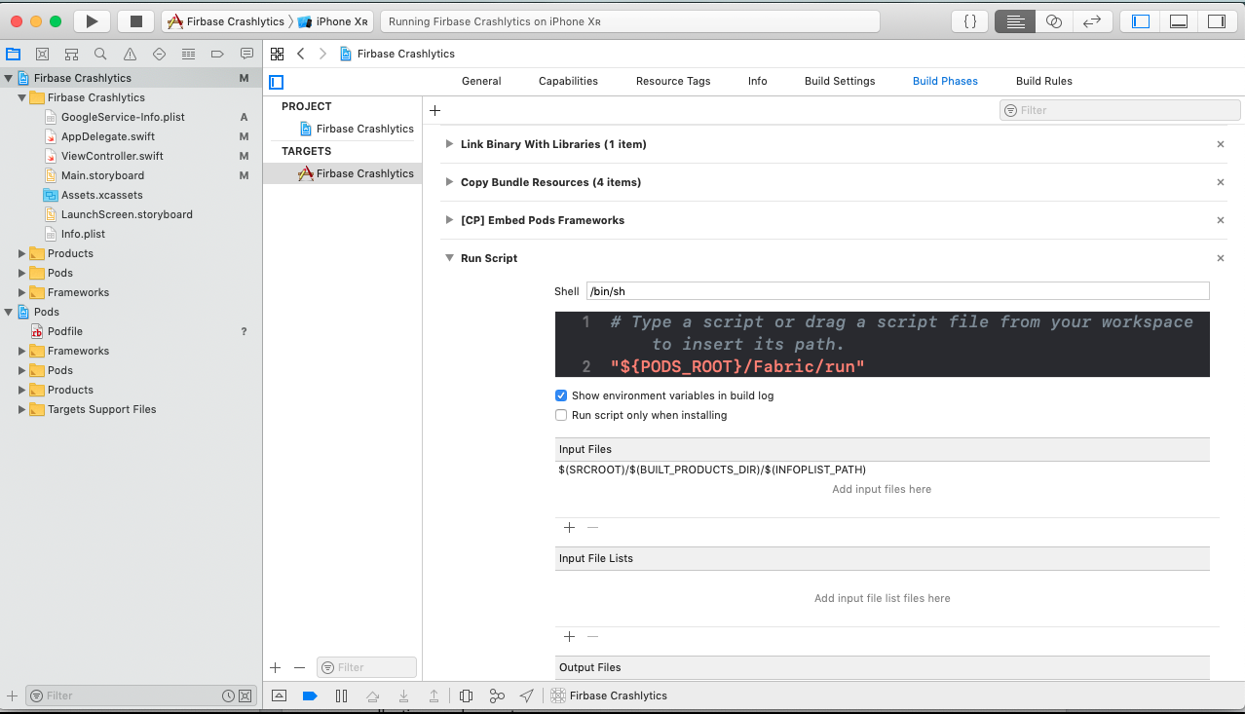Viewport: 1245px width, 714px height.
Task: Toggle the right inspector panel
Action: coord(1216,21)
